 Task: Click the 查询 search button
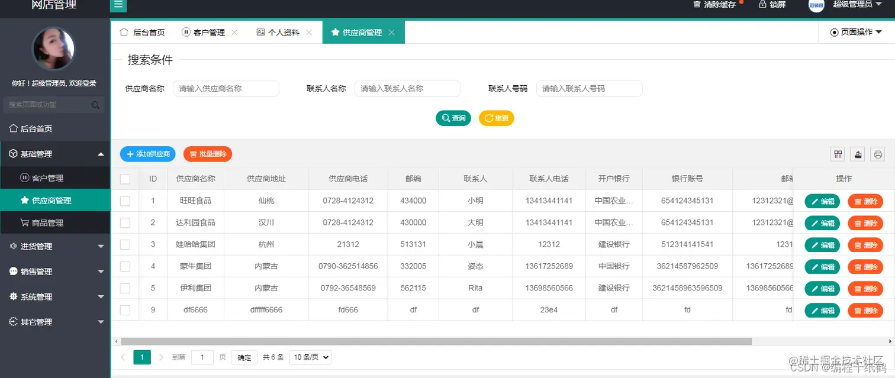453,118
